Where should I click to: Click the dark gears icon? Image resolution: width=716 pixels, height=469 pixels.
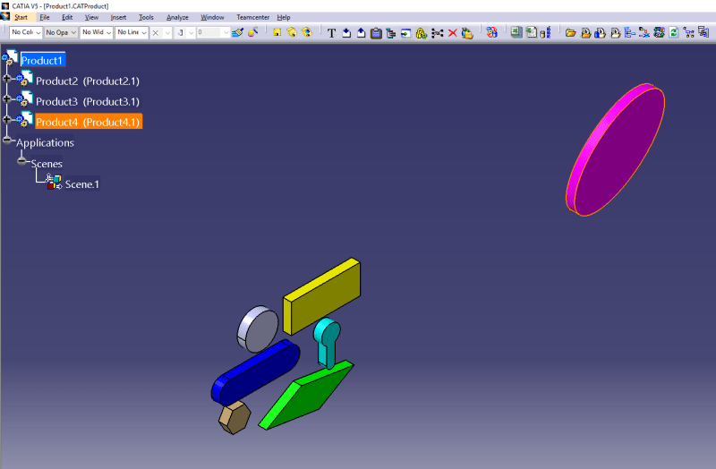pyautogui.click(x=659, y=32)
